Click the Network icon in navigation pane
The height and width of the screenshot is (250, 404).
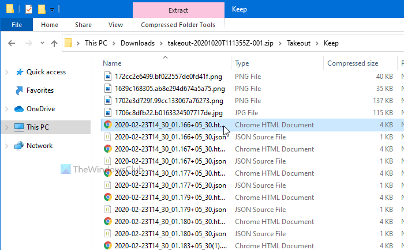[x=18, y=146]
